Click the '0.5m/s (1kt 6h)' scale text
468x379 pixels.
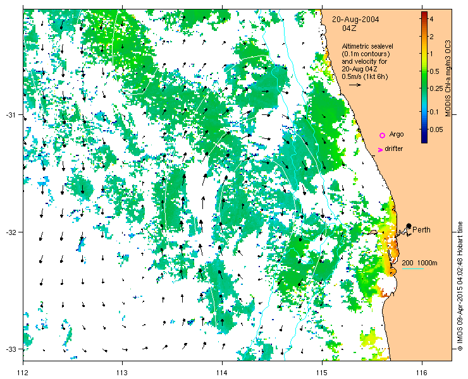(x=365, y=76)
